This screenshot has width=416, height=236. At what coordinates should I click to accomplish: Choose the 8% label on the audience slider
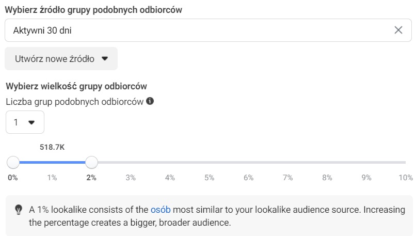coord(327,178)
